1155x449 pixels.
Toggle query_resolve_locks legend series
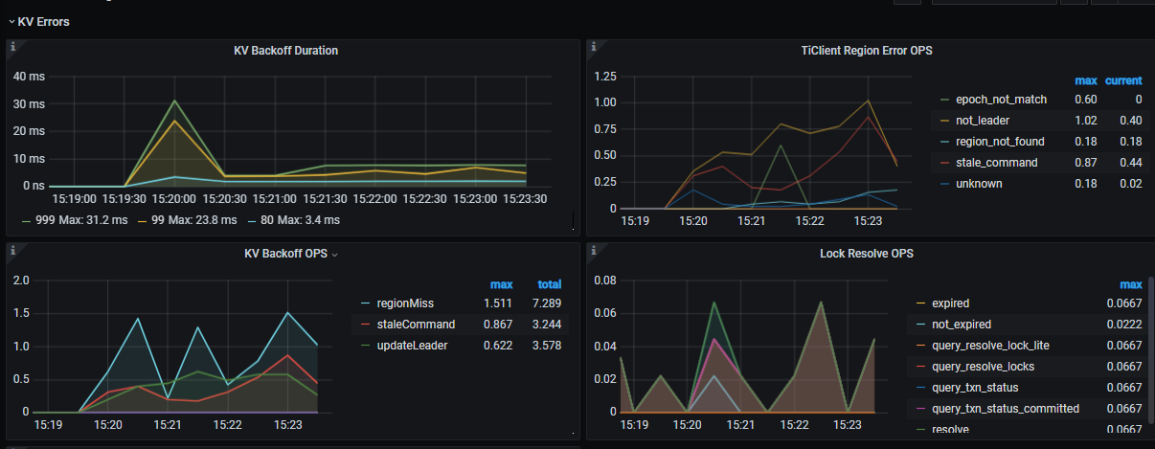point(982,367)
